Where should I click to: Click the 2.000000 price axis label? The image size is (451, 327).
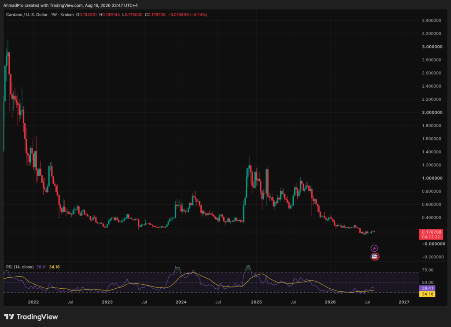pos(432,112)
